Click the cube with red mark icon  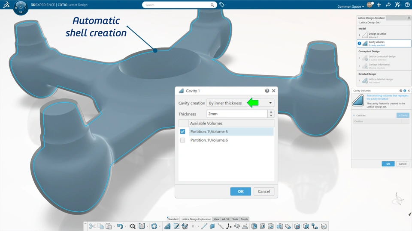(x=297, y=226)
